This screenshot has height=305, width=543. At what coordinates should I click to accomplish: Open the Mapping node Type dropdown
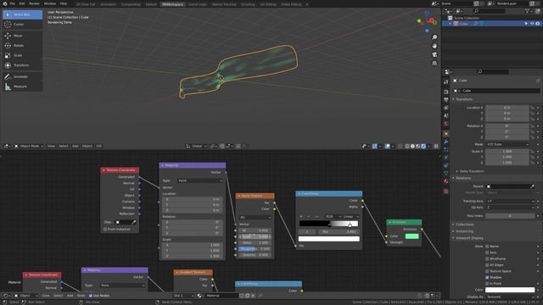point(200,180)
